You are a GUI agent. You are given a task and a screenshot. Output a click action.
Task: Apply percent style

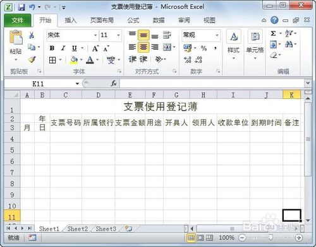point(204,49)
